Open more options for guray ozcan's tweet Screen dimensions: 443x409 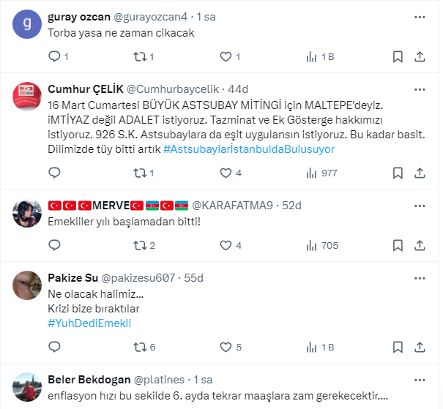tap(420, 16)
